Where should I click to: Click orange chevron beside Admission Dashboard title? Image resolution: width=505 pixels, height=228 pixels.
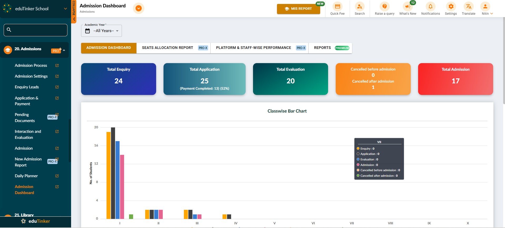138,8
